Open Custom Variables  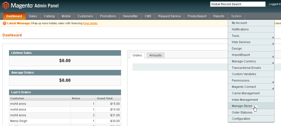[x=251, y=74]
